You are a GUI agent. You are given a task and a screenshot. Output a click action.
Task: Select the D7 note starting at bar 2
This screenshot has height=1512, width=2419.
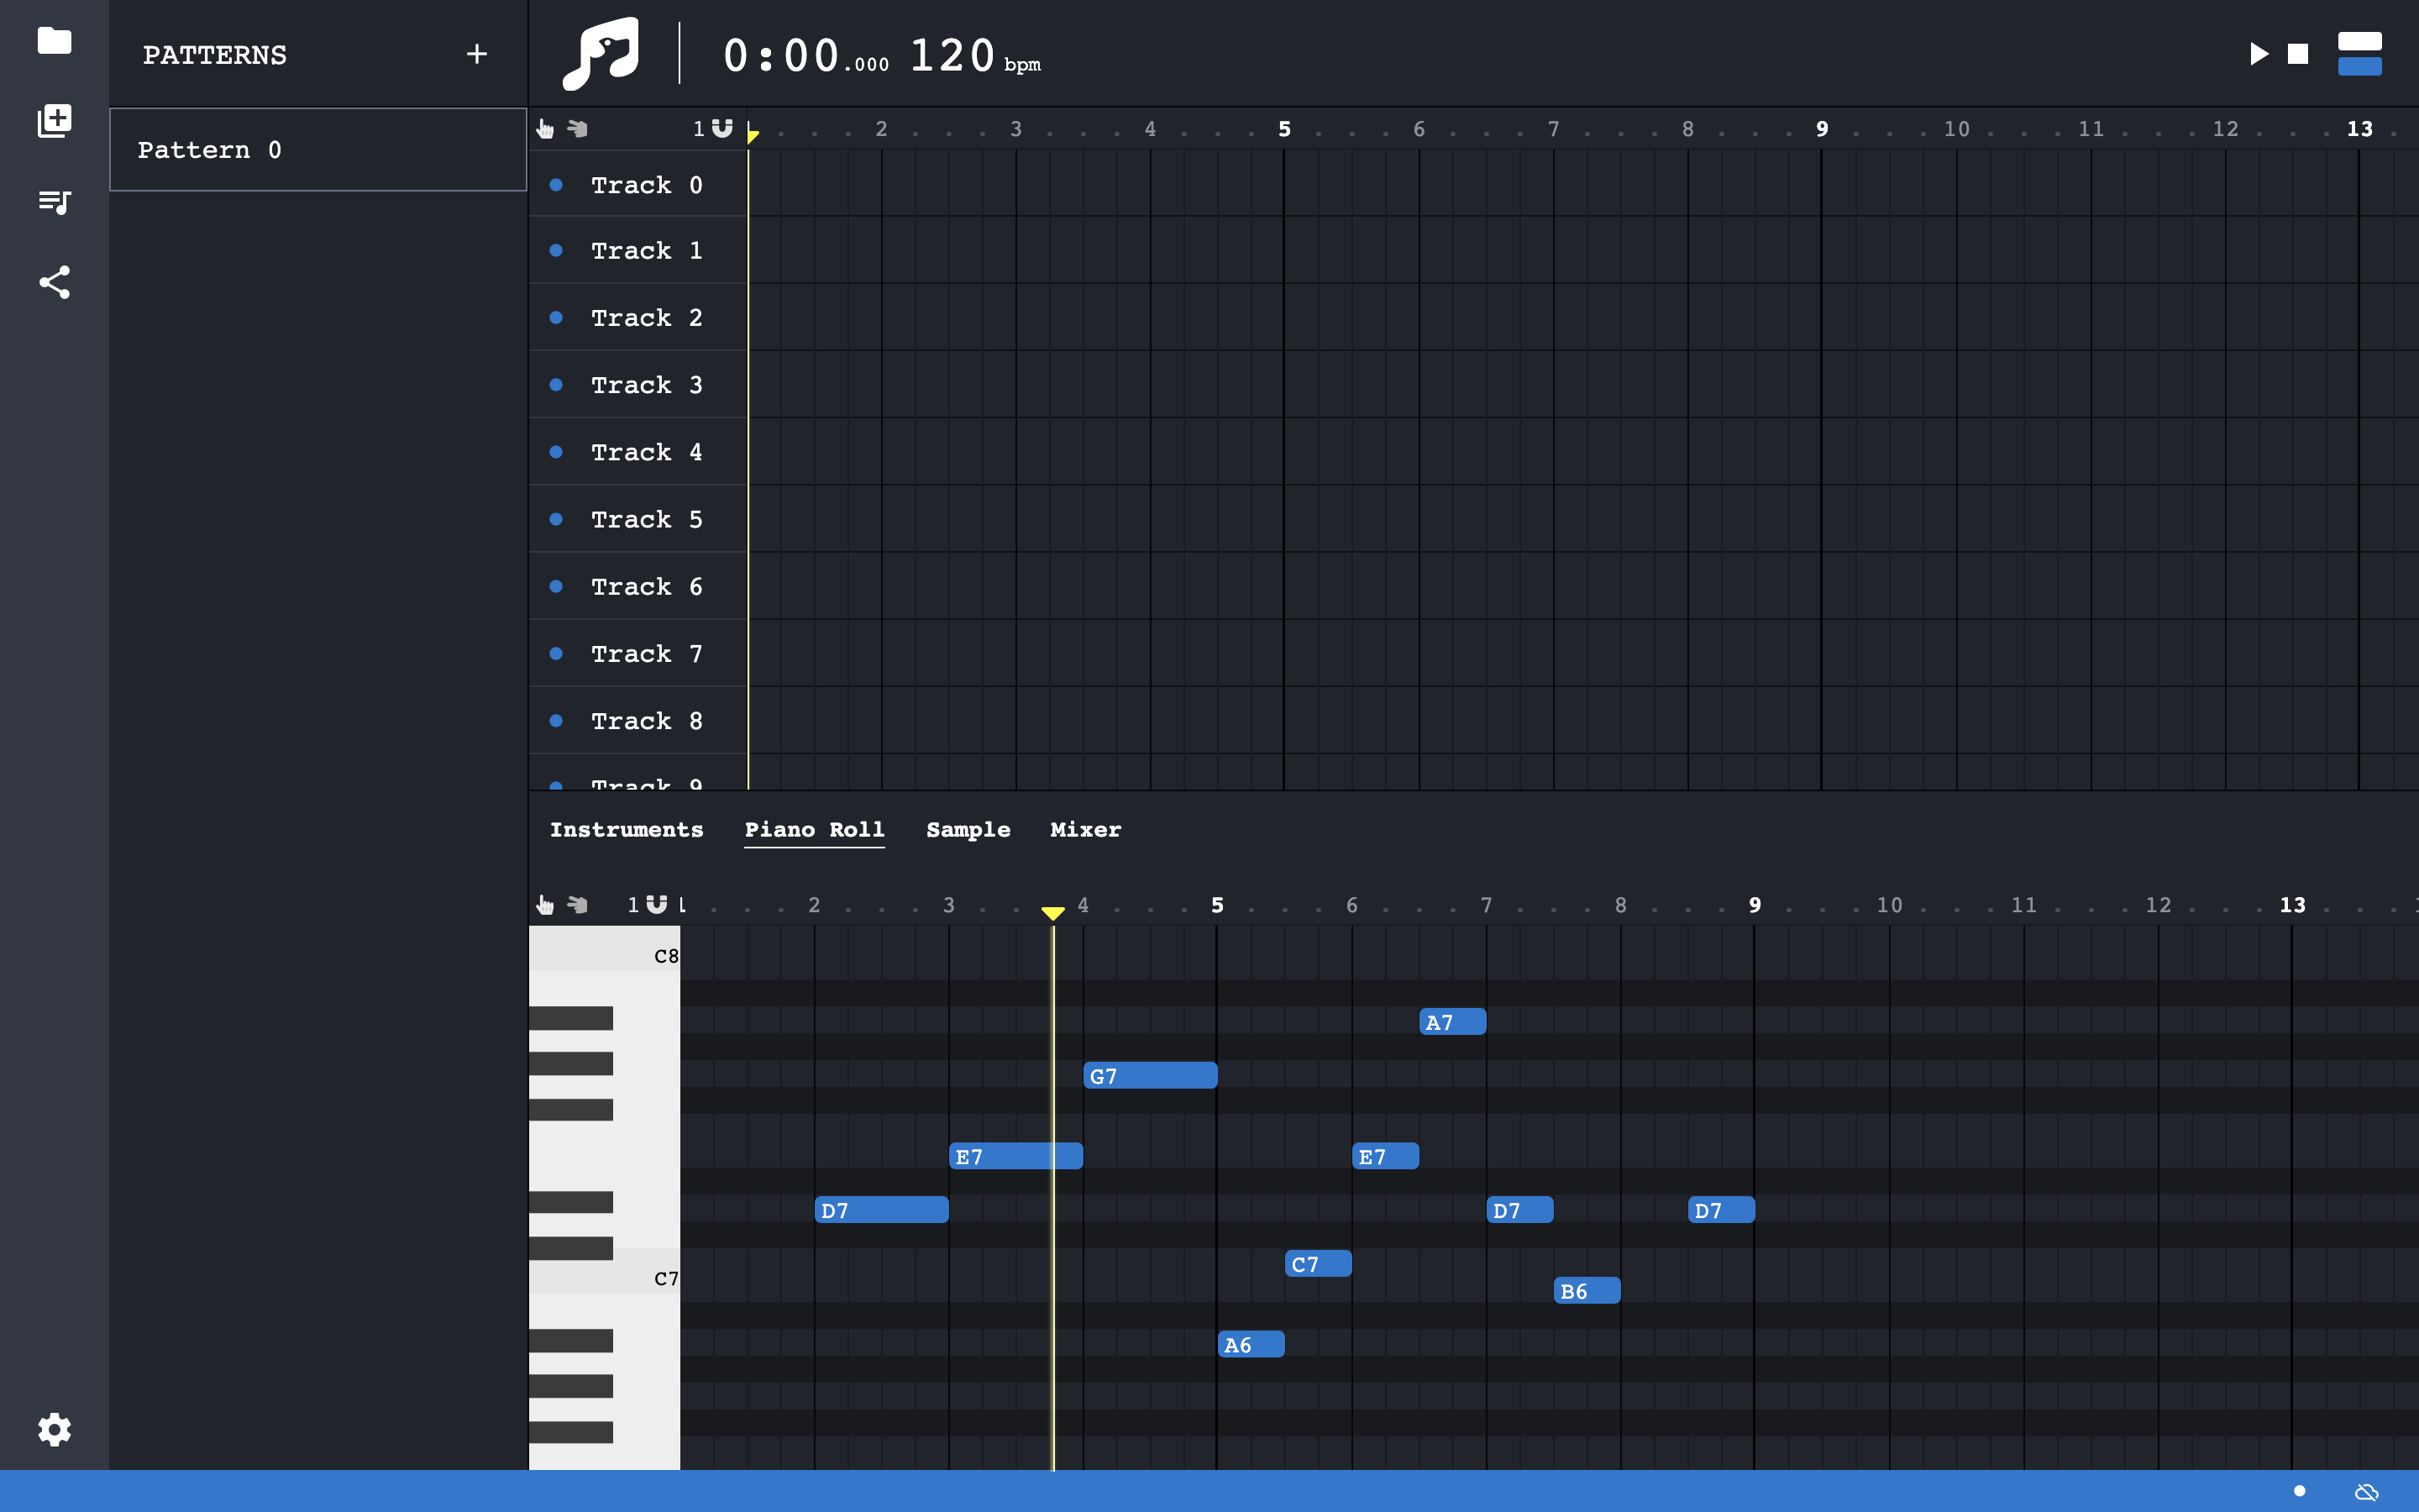pos(882,1210)
